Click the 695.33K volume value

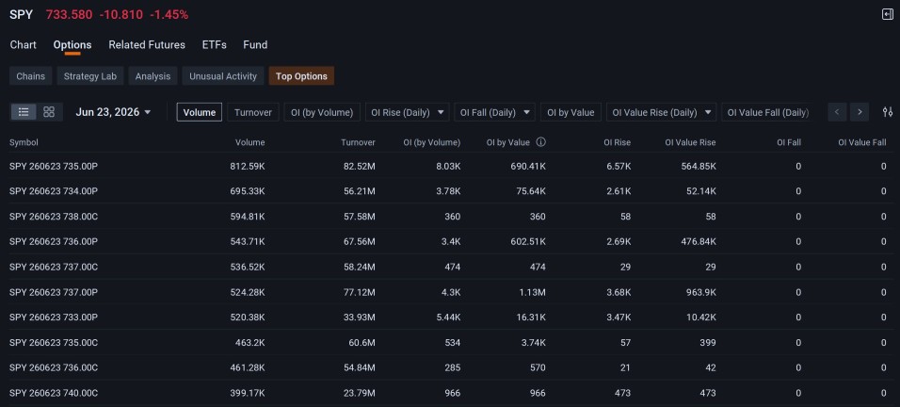click(248, 191)
